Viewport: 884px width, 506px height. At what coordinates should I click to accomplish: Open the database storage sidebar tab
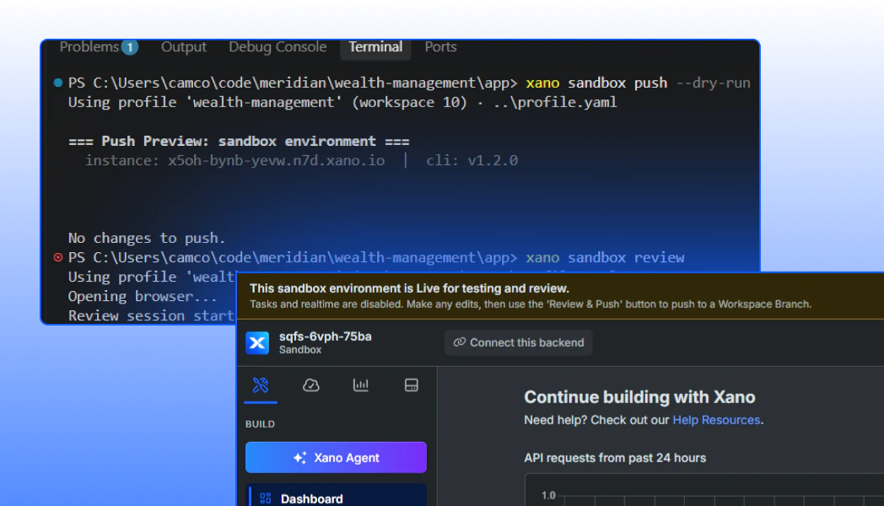tap(412, 385)
